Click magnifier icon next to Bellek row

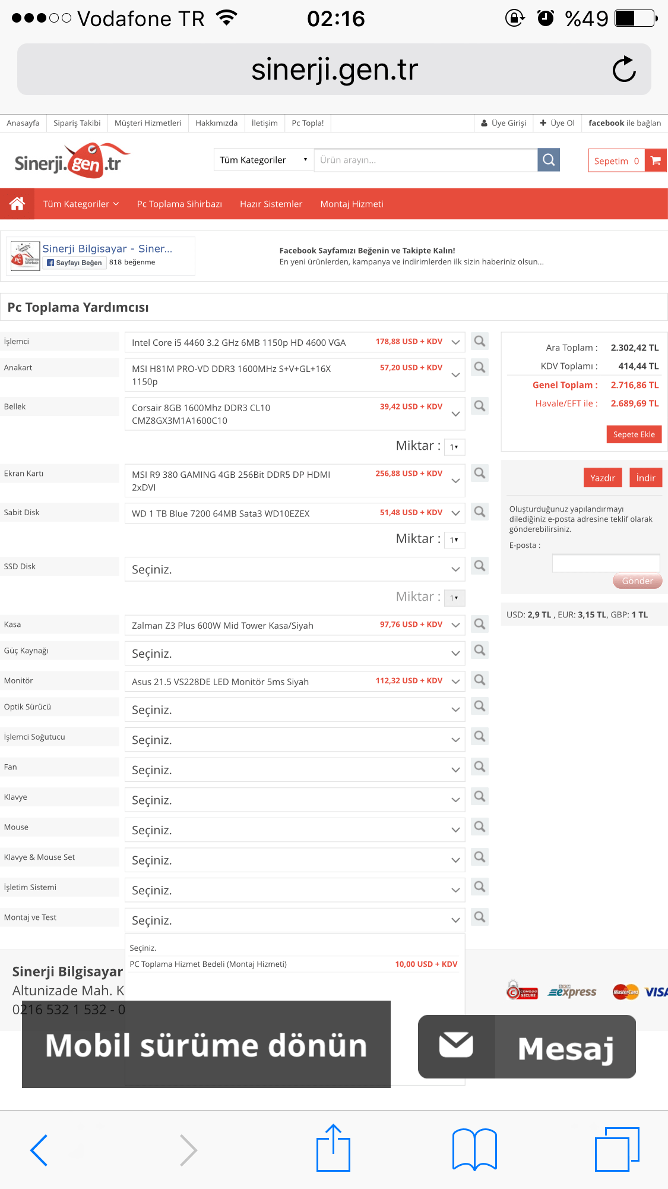(x=480, y=406)
